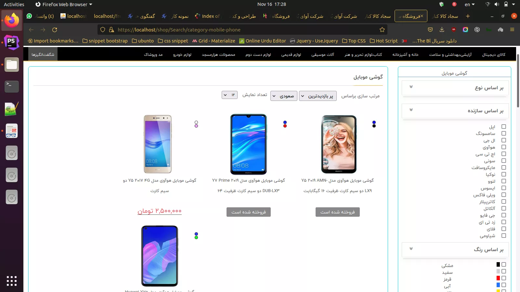The height and width of the screenshot is (292, 520).
Task: Select the red color filter swatch
Action: 498,278
